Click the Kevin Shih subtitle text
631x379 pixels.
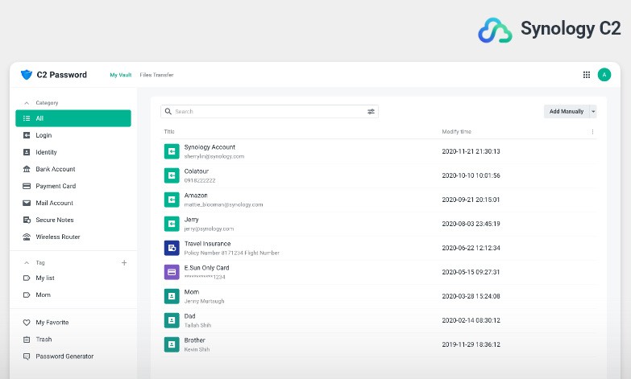[x=197, y=349]
